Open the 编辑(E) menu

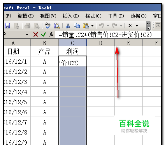(26, 16)
